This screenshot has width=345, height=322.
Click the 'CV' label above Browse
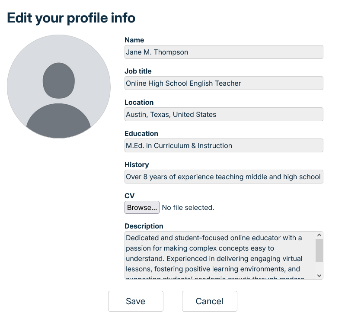(x=129, y=196)
